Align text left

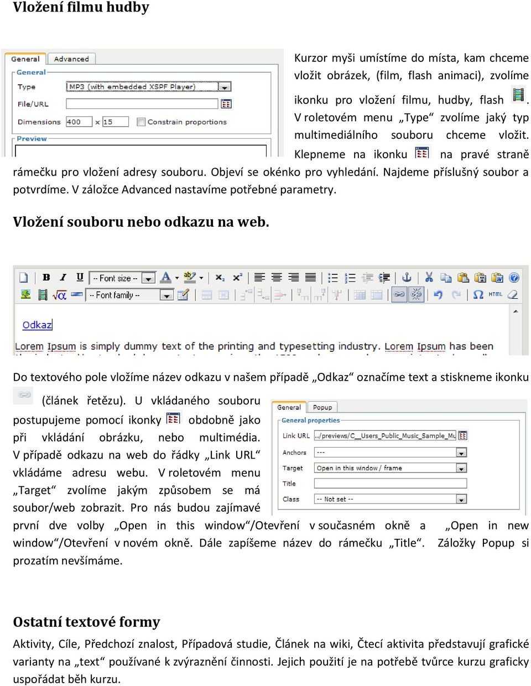point(259,278)
